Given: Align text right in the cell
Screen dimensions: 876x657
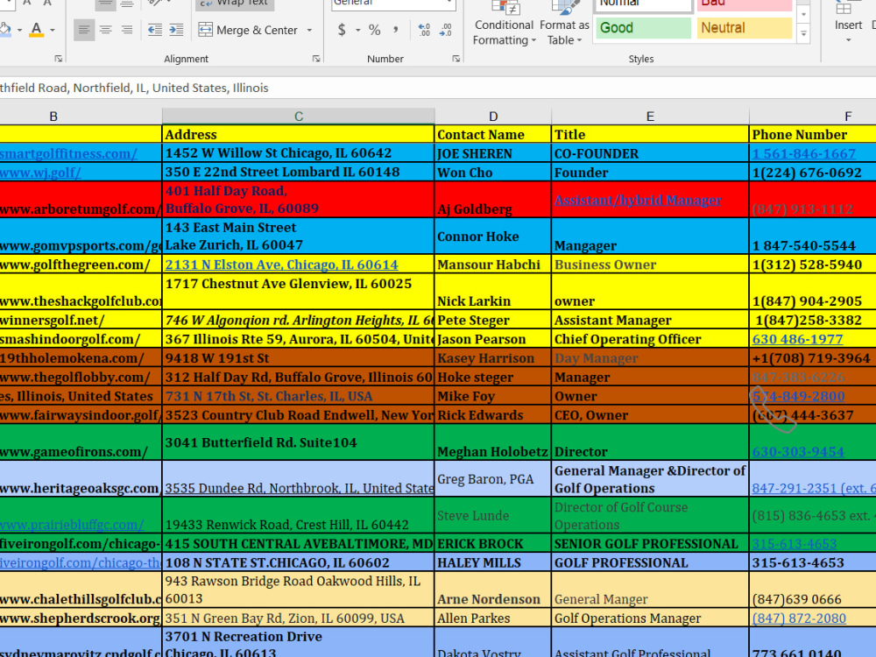Looking at the screenshot, I should point(127,30).
